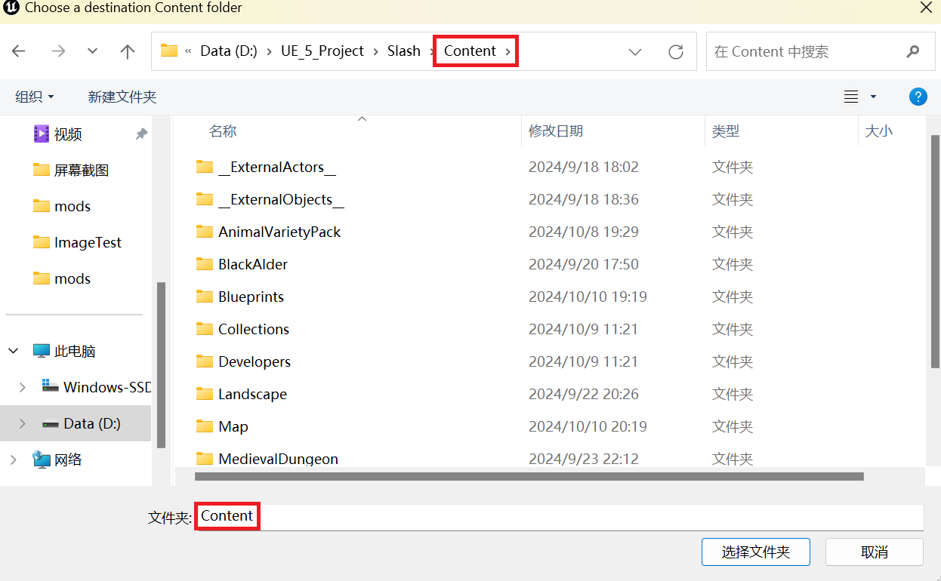941x581 pixels.
Task: Select the MedievalDungeon folder icon
Action: [204, 459]
